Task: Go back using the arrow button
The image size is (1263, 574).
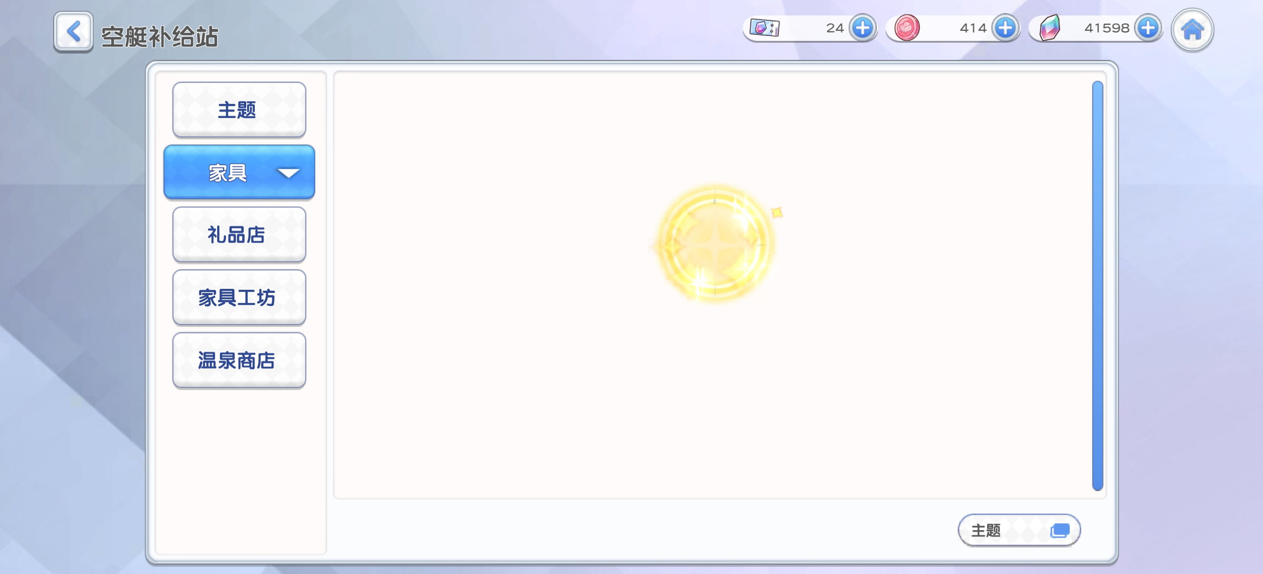Action: tap(73, 32)
